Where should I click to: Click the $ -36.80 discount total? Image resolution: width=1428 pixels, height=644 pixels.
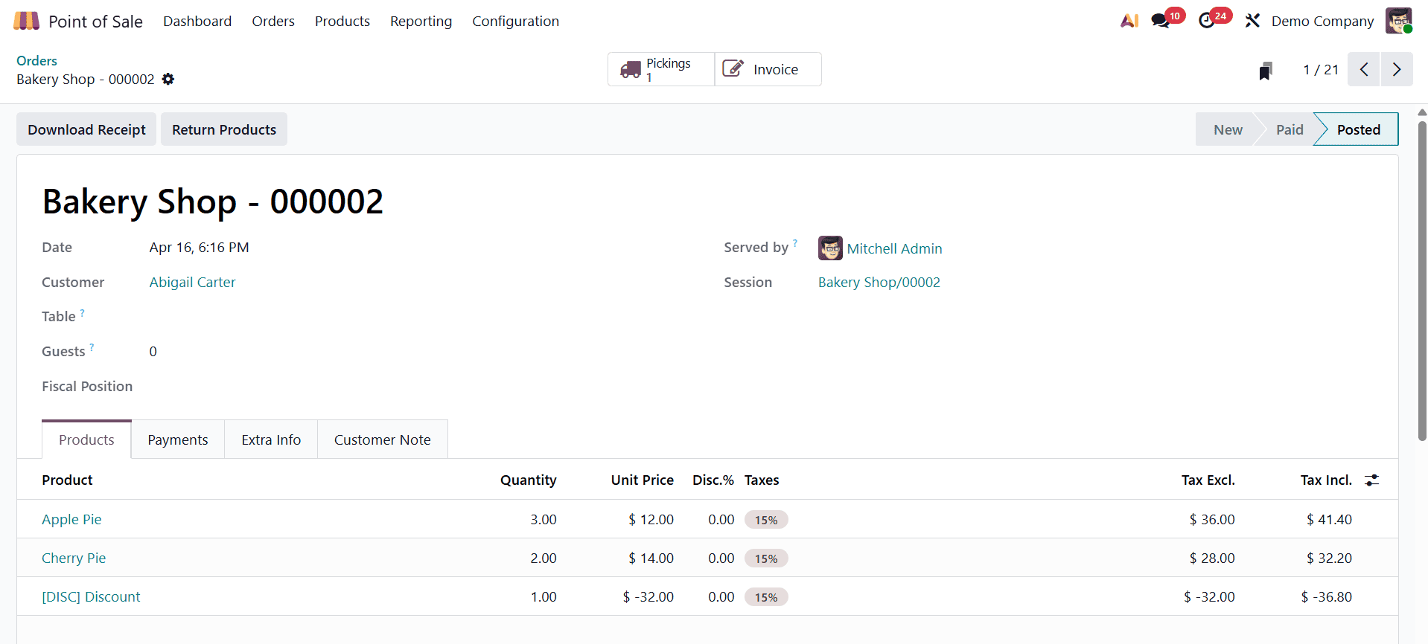point(1326,596)
